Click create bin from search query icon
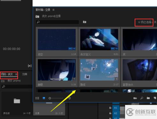The height and width of the screenshot is (119, 157). pyautogui.click(x=85, y=22)
